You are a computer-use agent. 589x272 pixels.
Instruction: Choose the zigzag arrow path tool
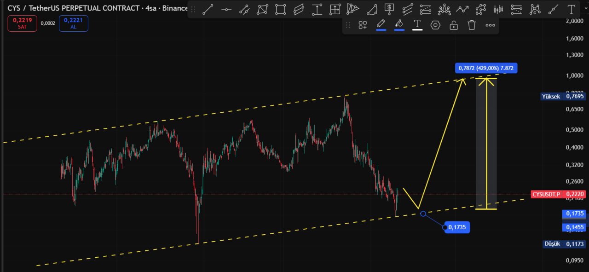(x=462, y=9)
